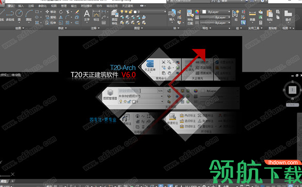Click the viewport view label controls
The width and height of the screenshot is (302, 187).
tap(10, 75)
